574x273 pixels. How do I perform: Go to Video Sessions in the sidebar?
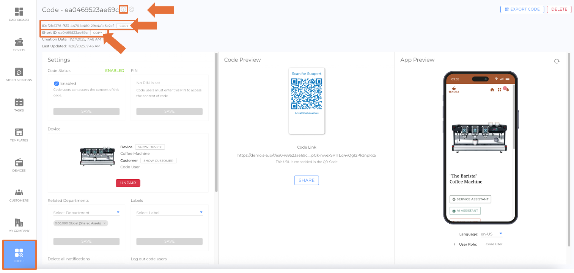point(19,74)
